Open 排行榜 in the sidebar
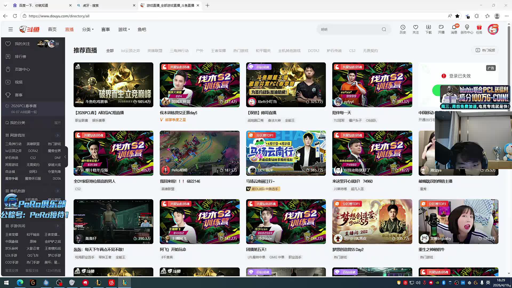The height and width of the screenshot is (288, 512). 20,57
